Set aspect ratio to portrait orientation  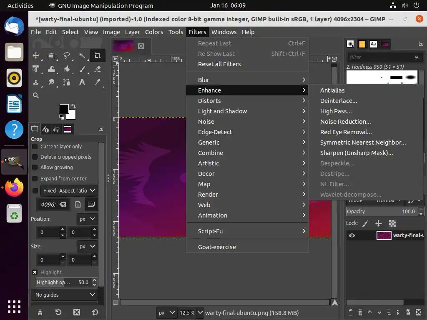(x=78, y=204)
